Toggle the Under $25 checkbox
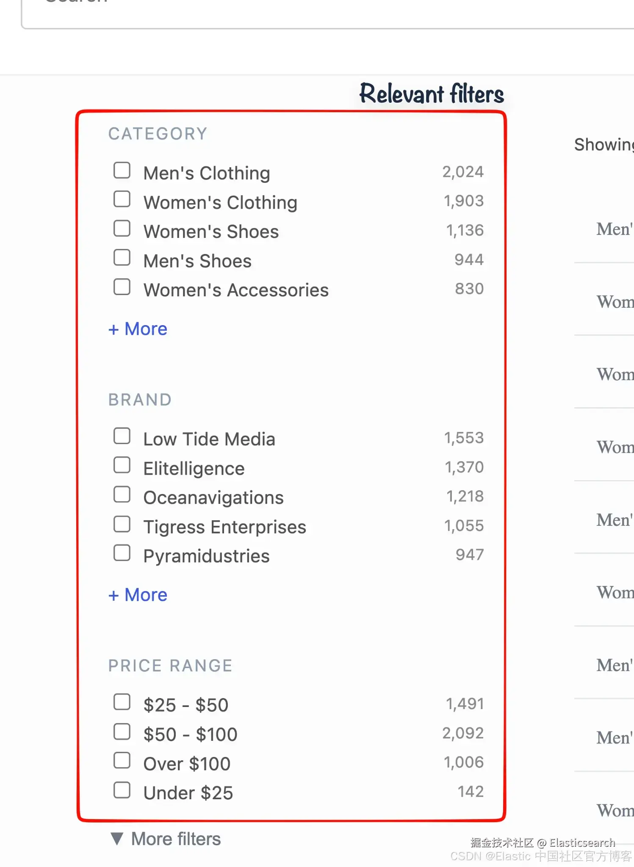634x867 pixels. [122, 790]
